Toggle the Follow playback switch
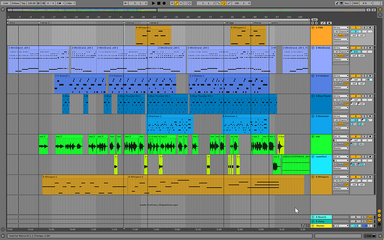This screenshot has width=384, height=240. click(x=15, y=3)
